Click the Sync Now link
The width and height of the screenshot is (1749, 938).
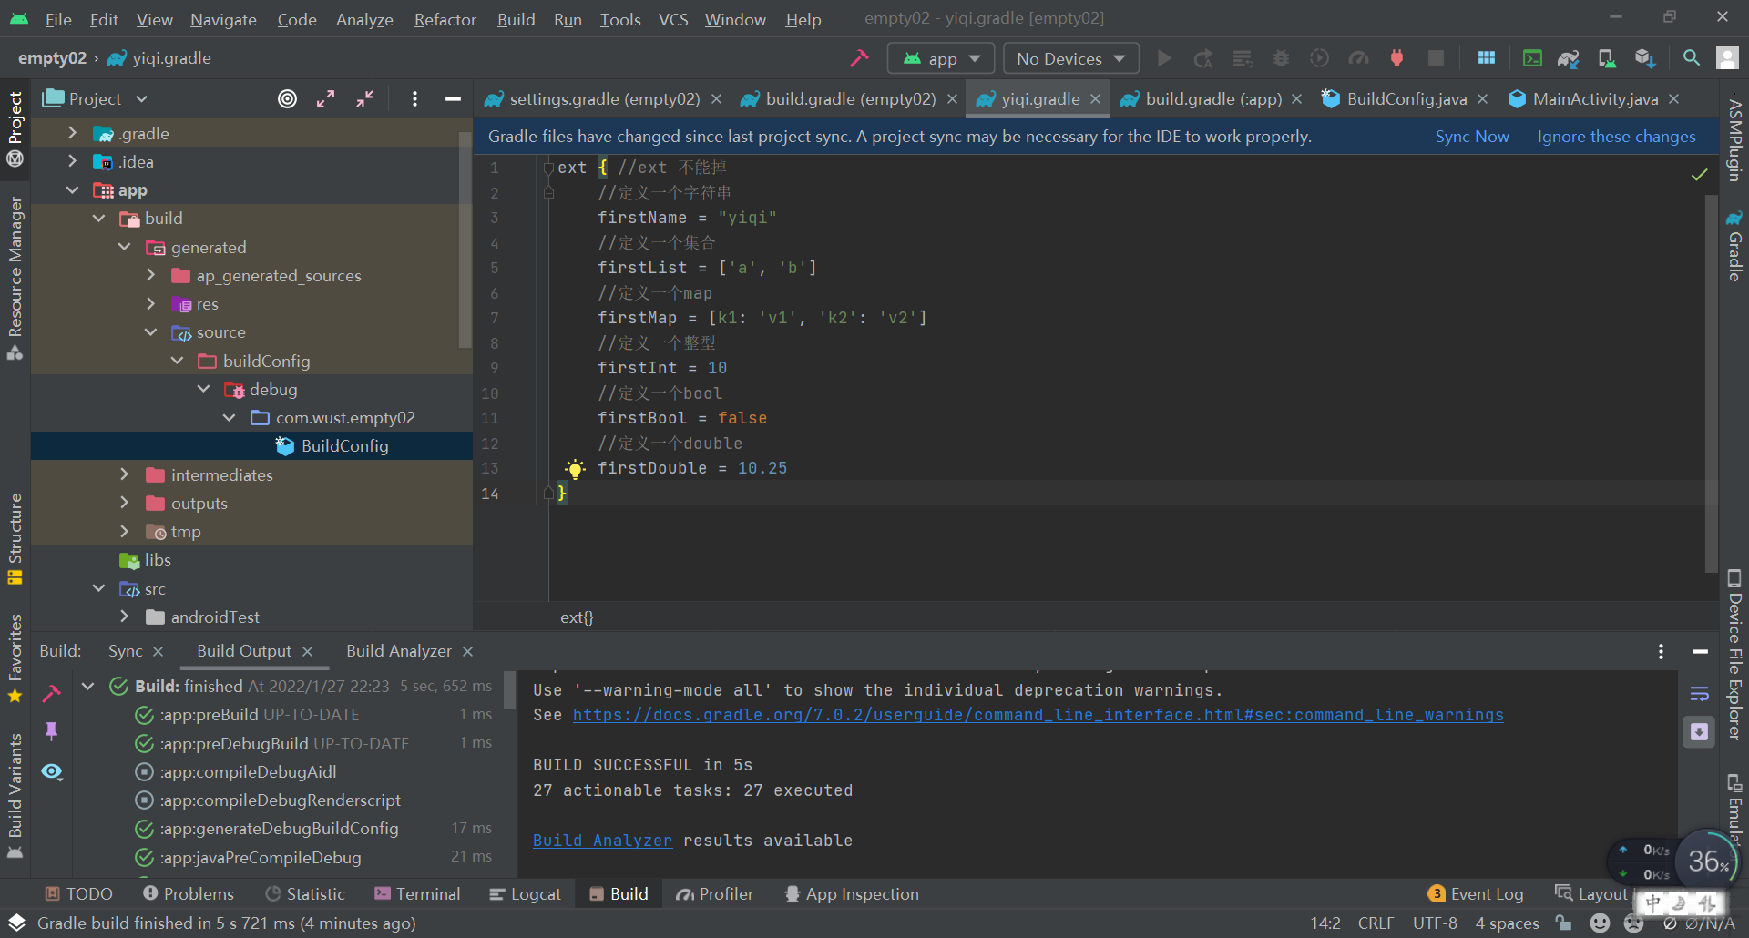1471,136
